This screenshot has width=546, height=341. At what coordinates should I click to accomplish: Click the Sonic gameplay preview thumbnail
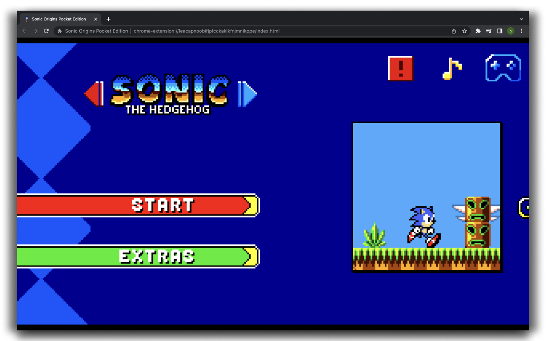427,197
